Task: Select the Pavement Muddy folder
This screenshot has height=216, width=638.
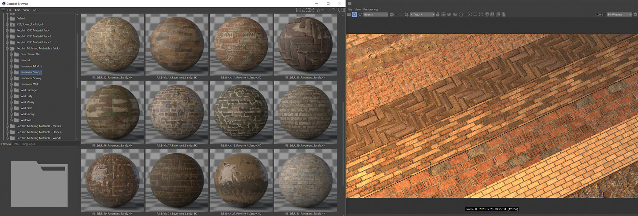Action: pyautogui.click(x=31, y=66)
